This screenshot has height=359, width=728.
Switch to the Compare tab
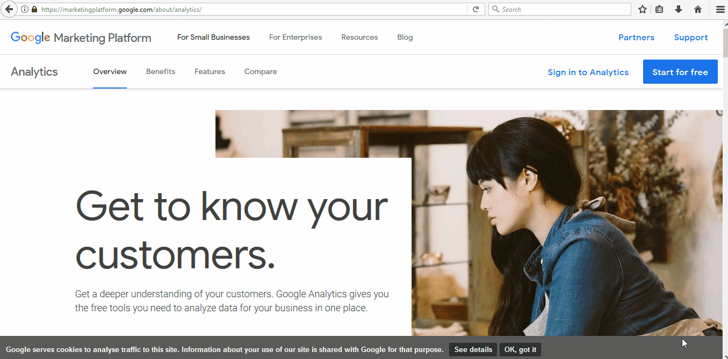261,71
